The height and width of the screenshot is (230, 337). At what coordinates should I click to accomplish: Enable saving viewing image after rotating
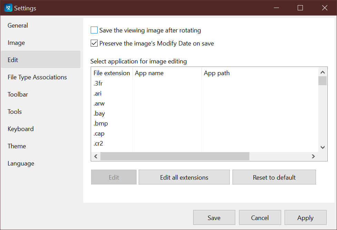click(x=94, y=30)
